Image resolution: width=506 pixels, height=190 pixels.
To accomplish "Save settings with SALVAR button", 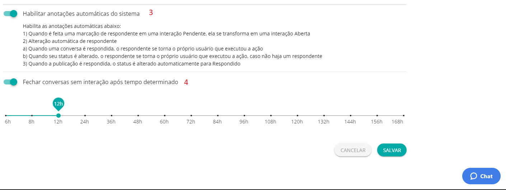I will point(392,150).
